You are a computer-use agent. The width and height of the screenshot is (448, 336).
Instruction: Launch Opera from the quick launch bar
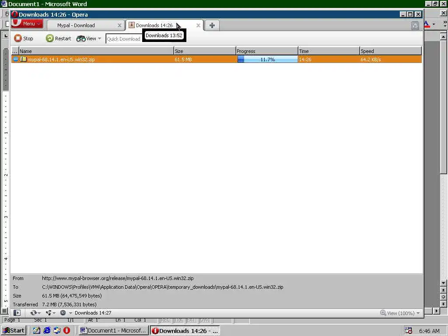pyautogui.click(x=66, y=331)
